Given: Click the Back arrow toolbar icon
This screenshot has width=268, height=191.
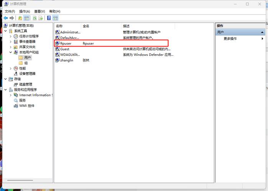Looking at the screenshot, I should (x=6, y=18).
